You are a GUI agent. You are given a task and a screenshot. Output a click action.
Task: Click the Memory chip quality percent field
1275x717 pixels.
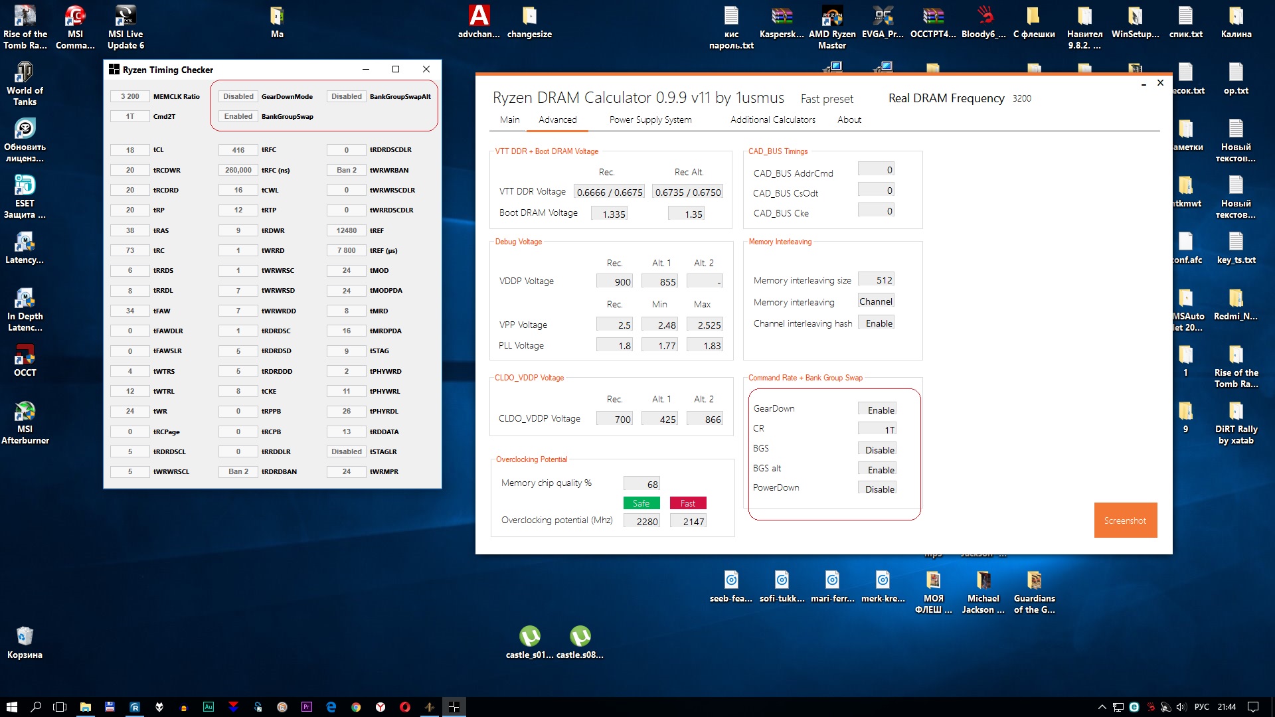click(641, 484)
